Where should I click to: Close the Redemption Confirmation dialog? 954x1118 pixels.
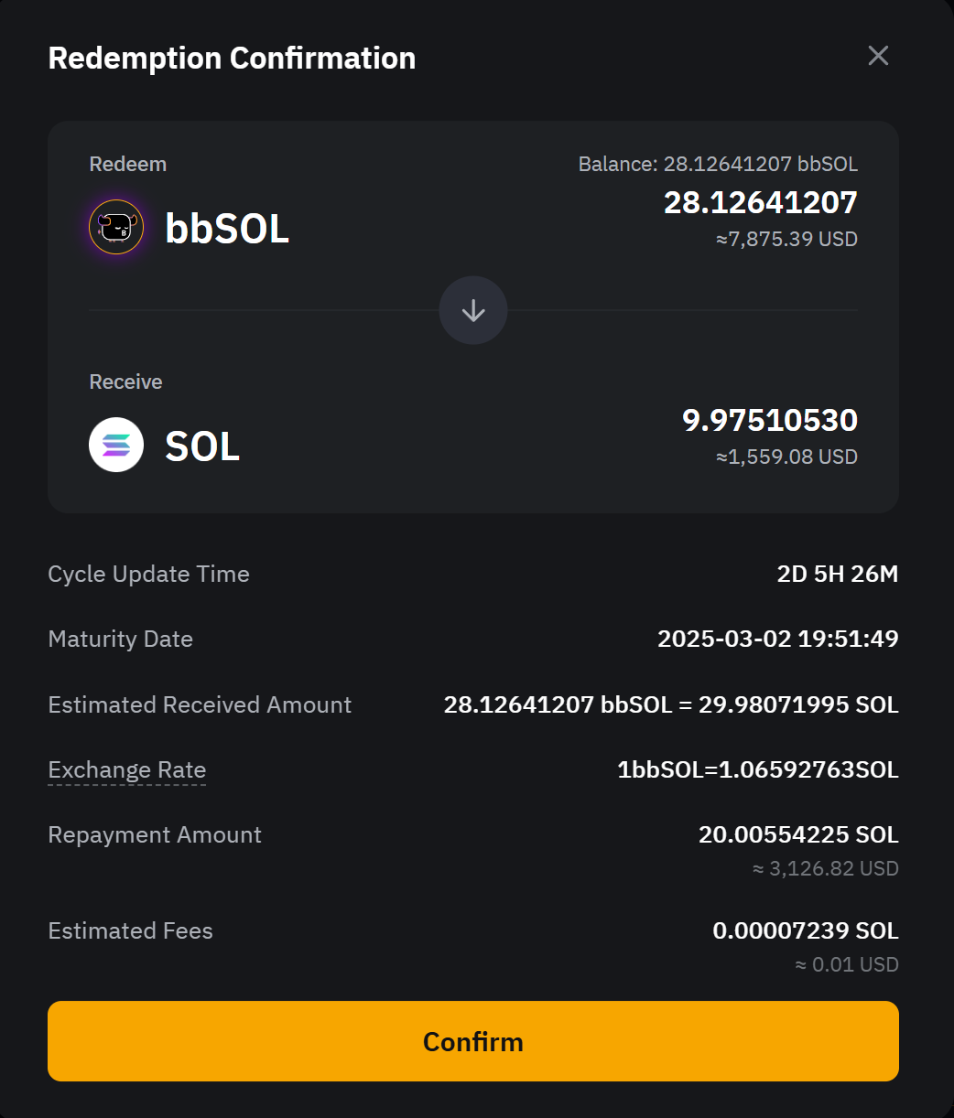878,56
